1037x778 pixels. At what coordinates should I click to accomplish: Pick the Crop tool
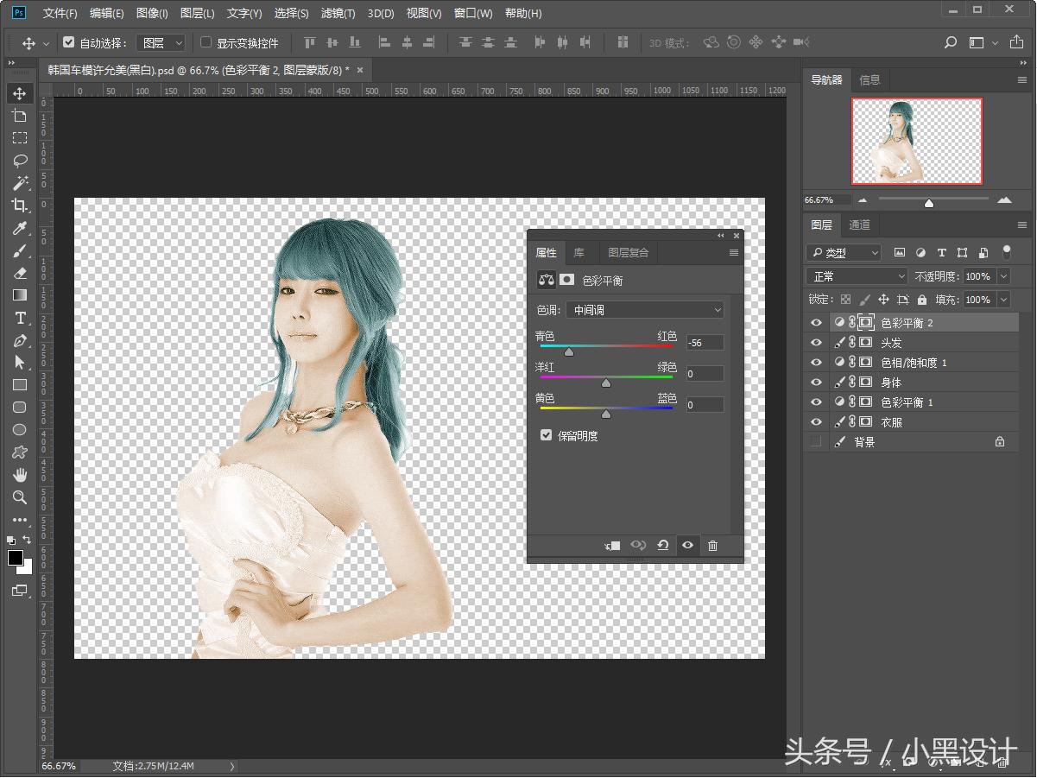19,206
